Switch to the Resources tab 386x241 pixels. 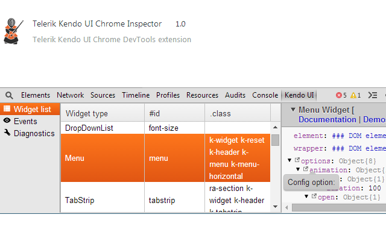click(202, 95)
